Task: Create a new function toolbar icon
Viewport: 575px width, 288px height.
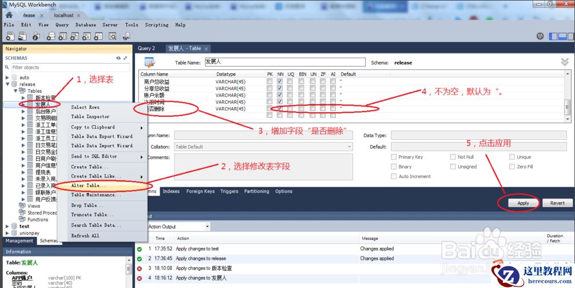Action: (98, 36)
